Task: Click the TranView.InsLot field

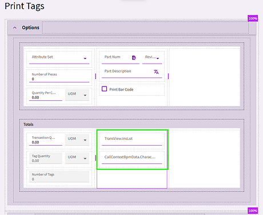Action: point(131,140)
